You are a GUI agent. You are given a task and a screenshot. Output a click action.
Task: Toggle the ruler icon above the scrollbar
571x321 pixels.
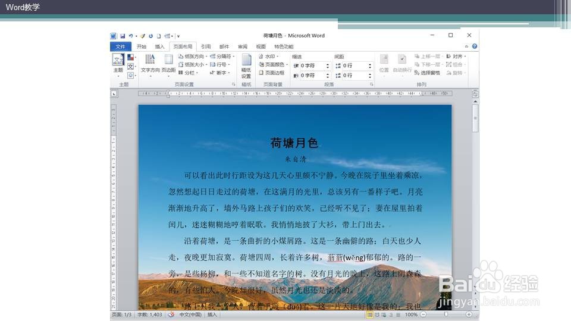(475, 94)
